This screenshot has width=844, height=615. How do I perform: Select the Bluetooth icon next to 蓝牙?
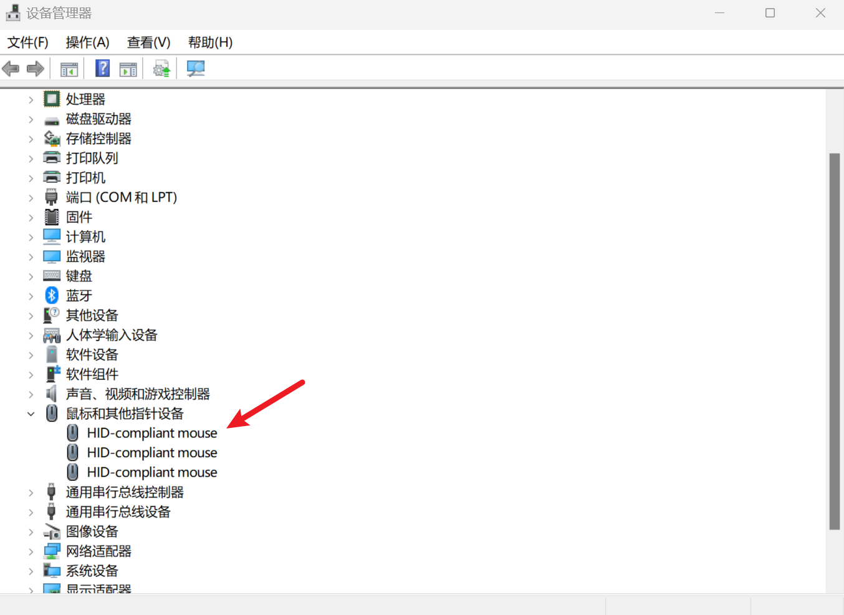click(x=52, y=296)
